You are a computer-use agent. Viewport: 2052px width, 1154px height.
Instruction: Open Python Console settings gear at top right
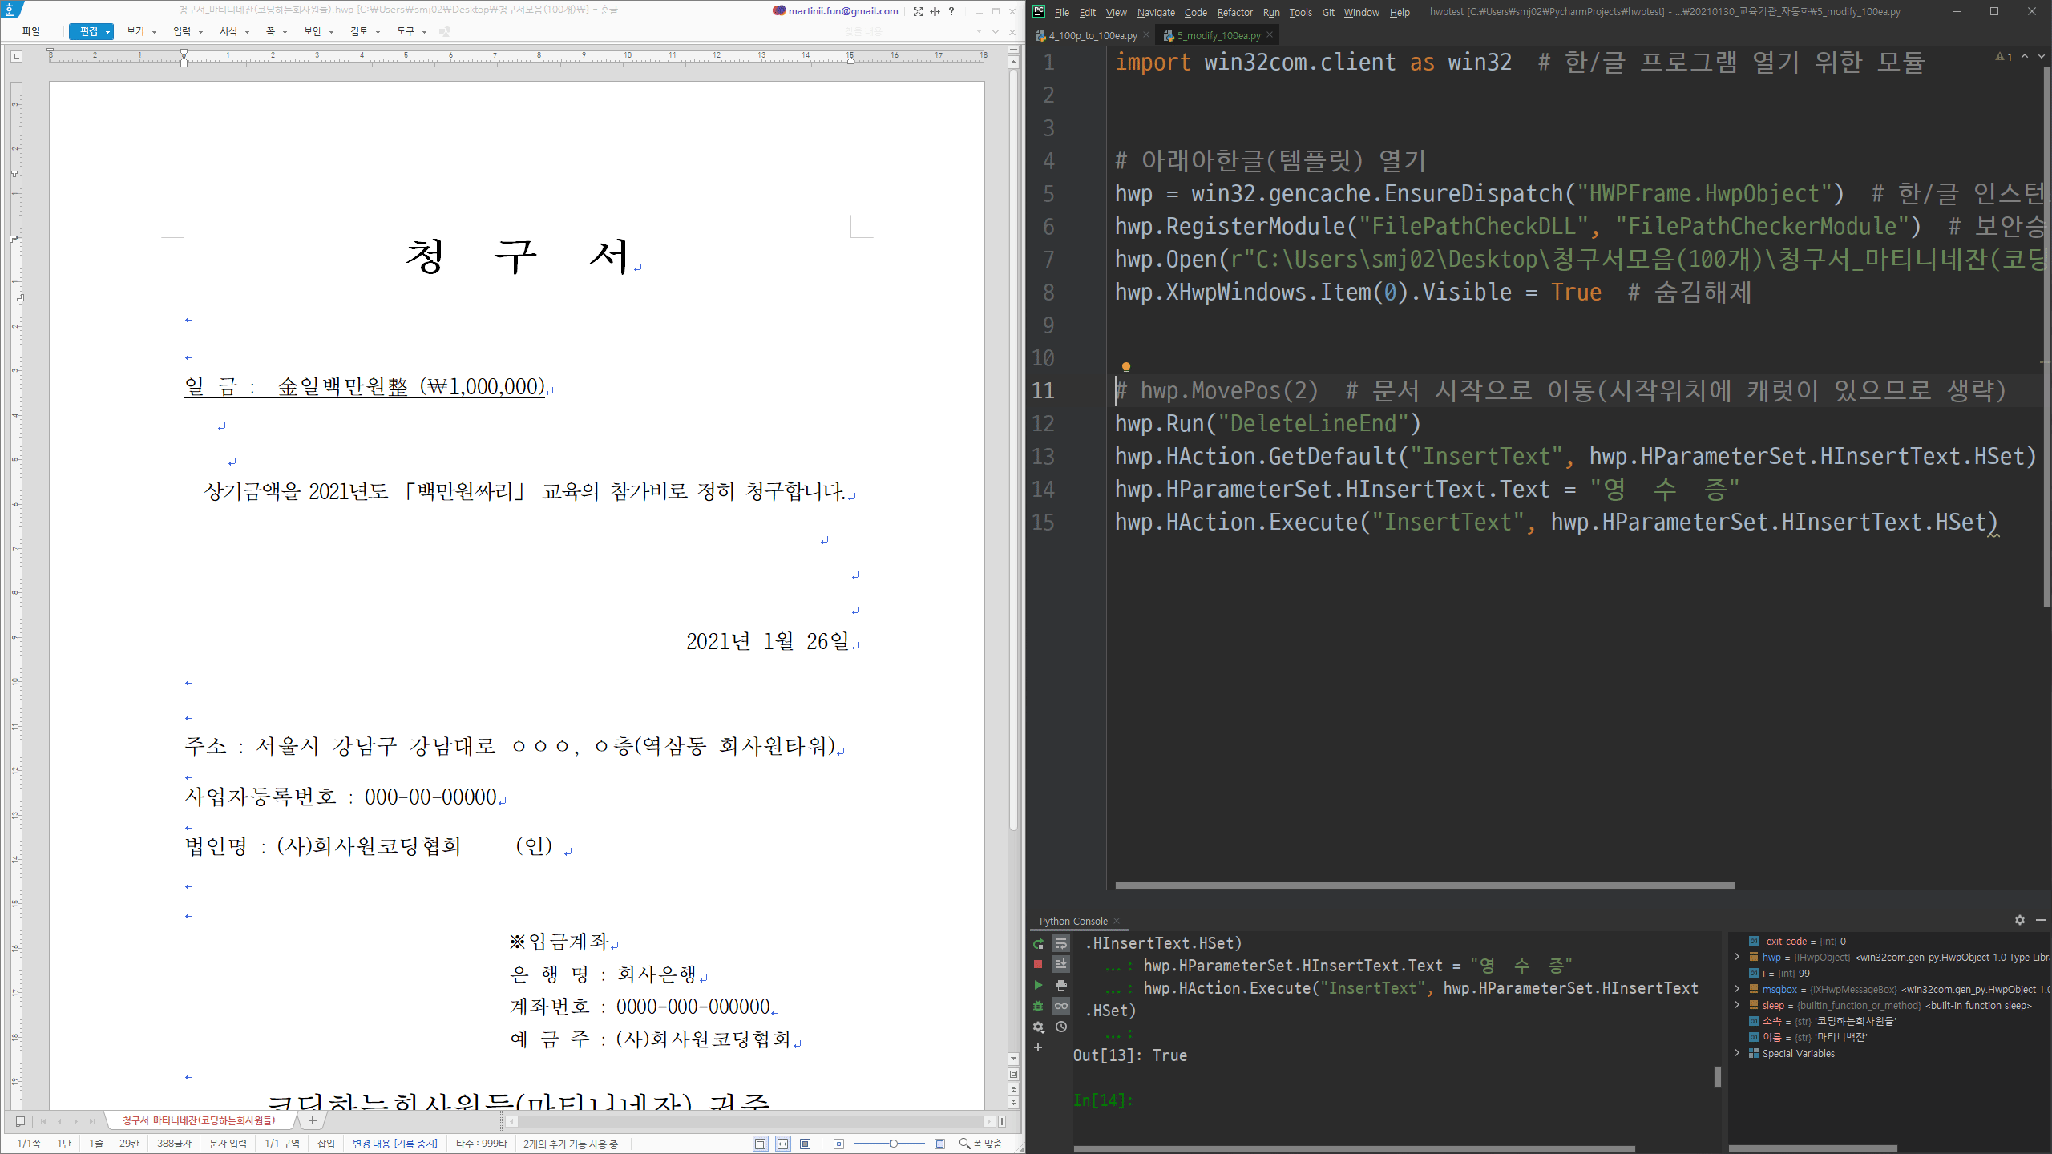coord(2019,920)
